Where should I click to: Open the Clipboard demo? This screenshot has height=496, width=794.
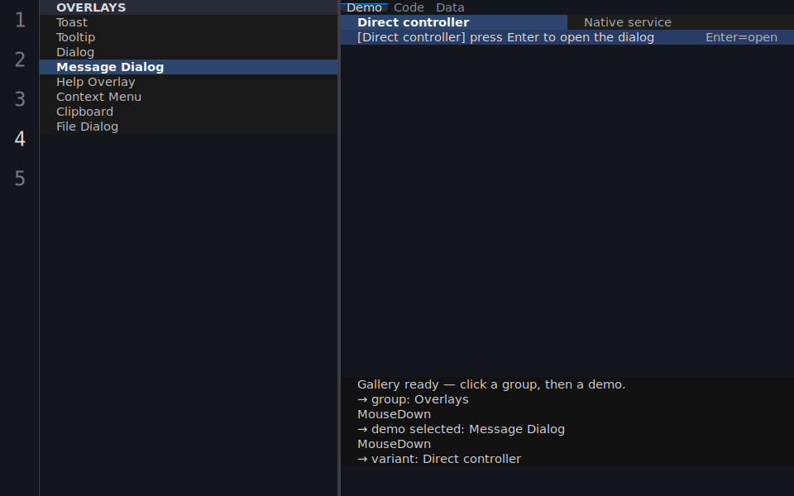pos(189,112)
